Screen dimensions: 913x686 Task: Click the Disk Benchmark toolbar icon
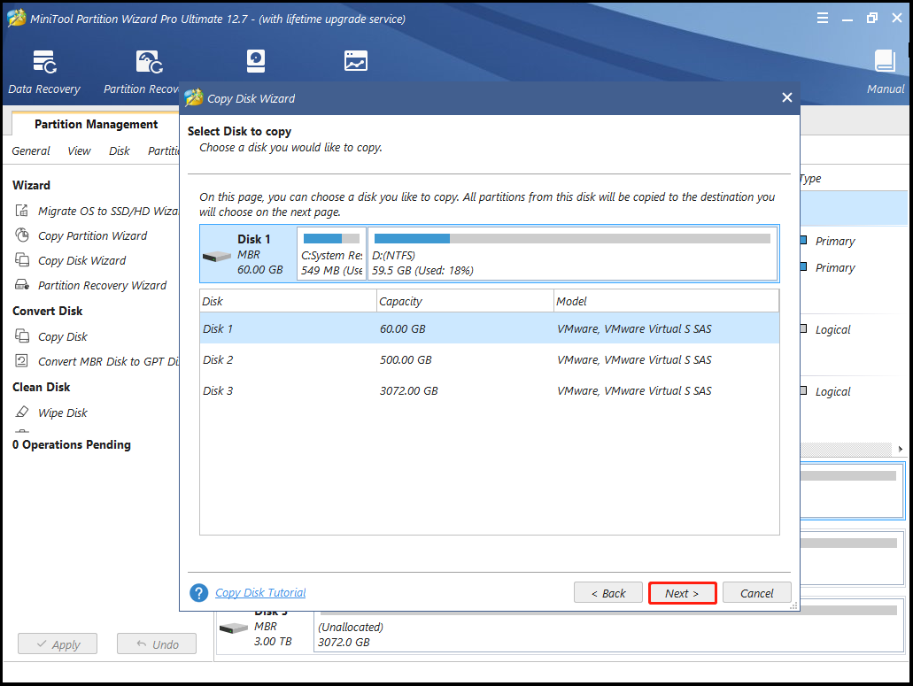click(x=256, y=61)
